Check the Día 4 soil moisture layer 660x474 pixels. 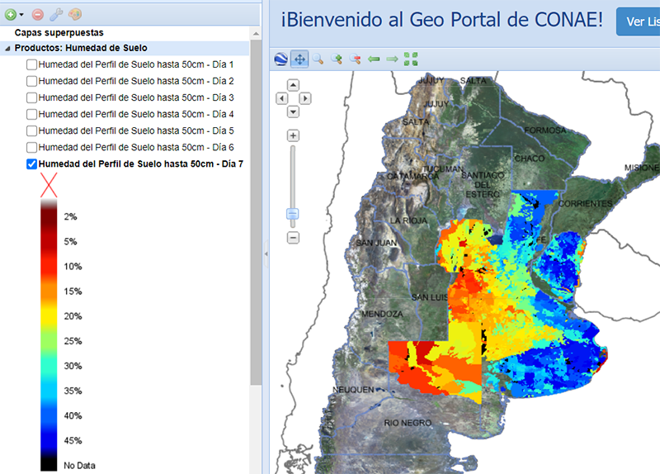[31, 114]
